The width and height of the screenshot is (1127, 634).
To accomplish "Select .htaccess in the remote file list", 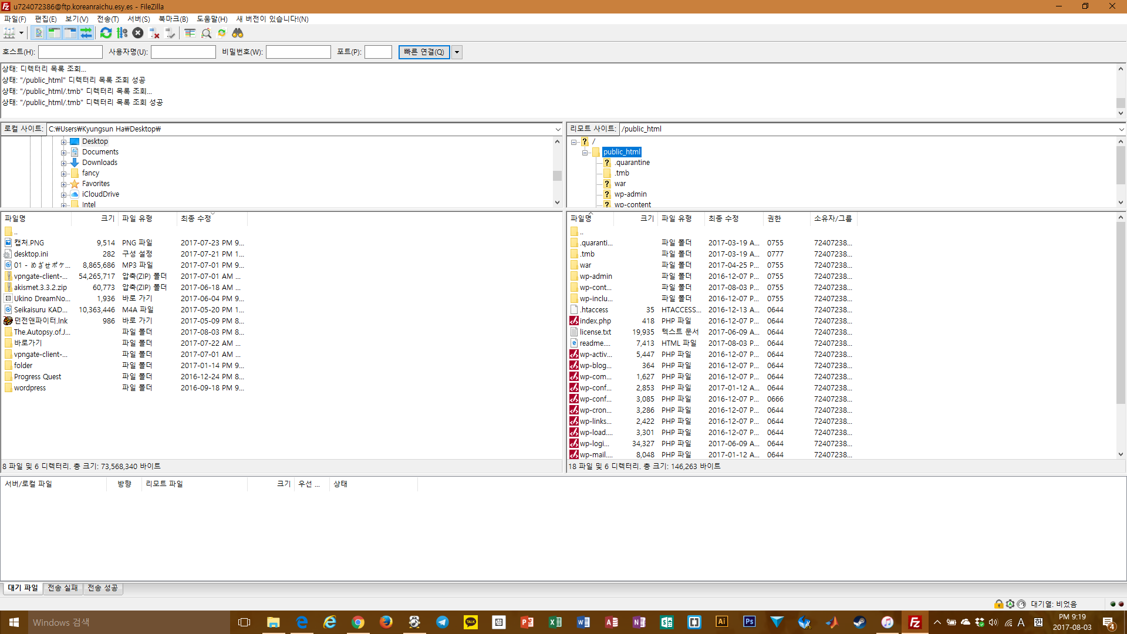I will coord(593,310).
